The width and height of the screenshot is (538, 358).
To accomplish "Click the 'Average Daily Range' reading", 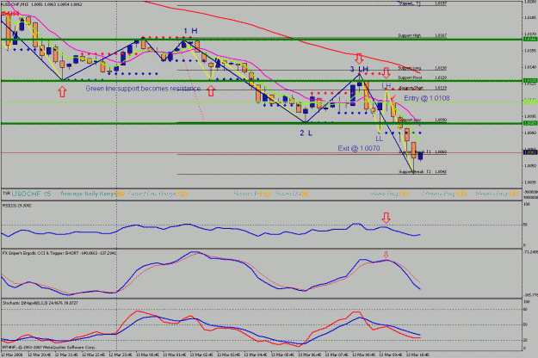I will [92, 194].
